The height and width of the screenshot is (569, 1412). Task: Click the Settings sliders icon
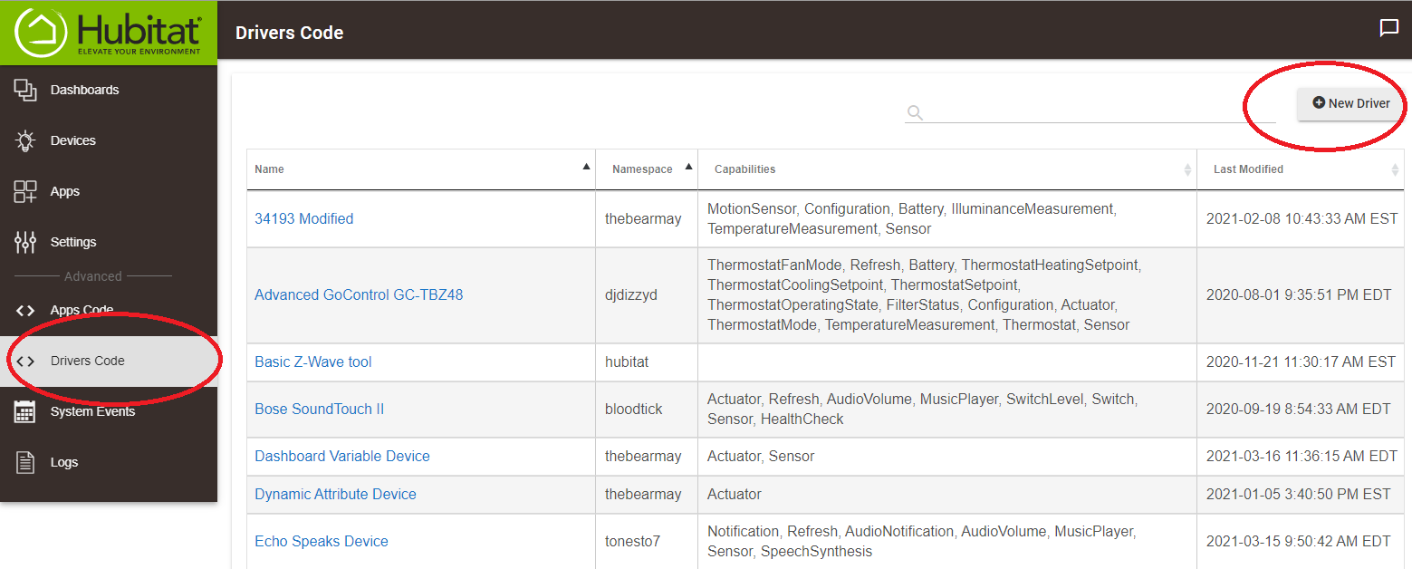click(25, 242)
